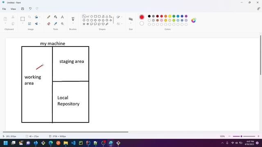Select the Triangle shape
The width and height of the screenshot is (262, 147).
[x=107, y=16]
